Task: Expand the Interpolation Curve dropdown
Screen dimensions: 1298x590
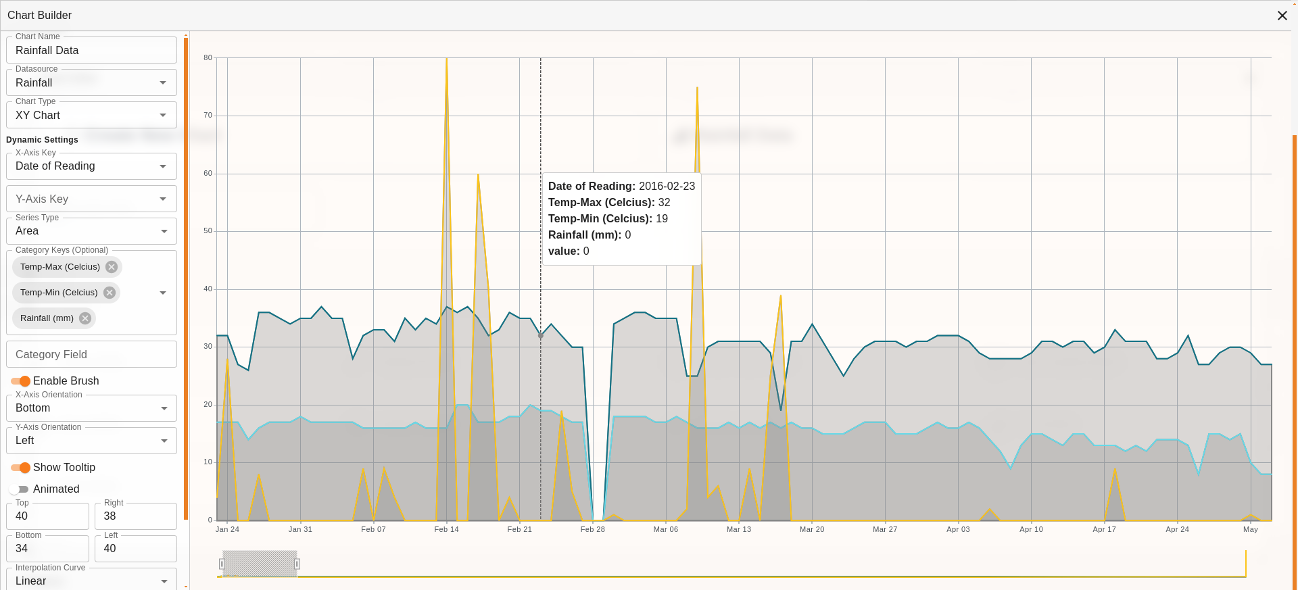Action: 91,581
